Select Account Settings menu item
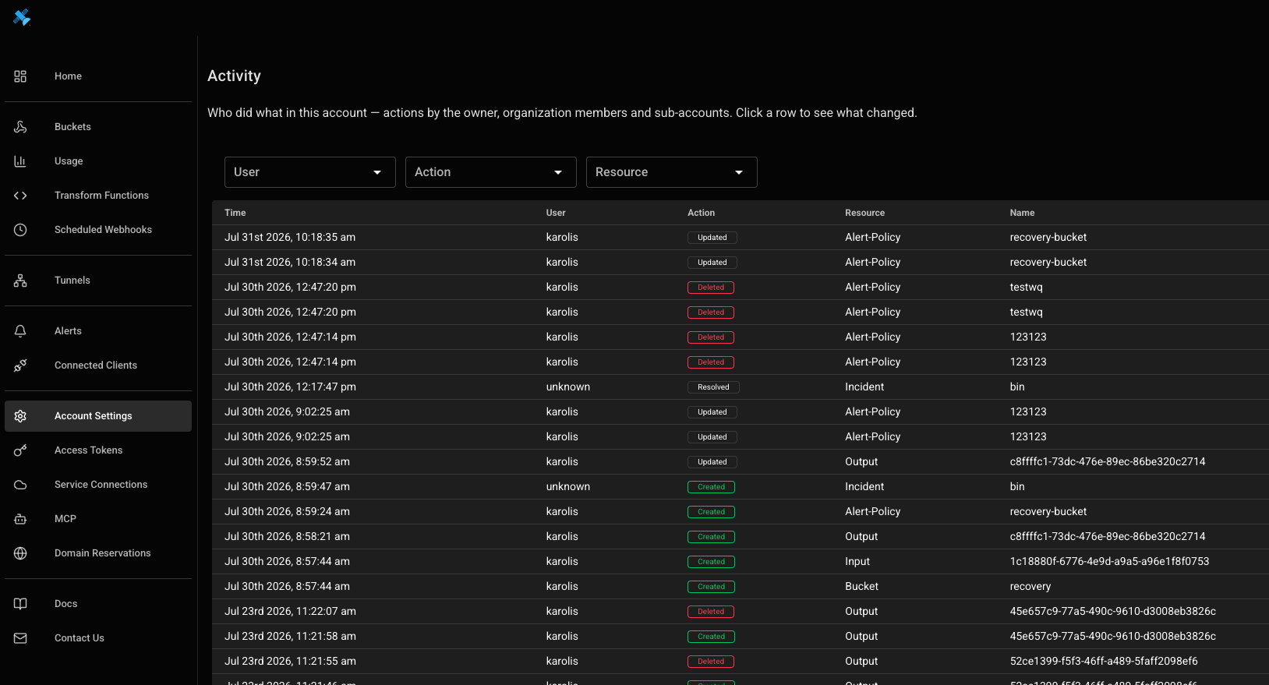Screen dimensions: 1269x685 pyautogui.click(x=98, y=416)
